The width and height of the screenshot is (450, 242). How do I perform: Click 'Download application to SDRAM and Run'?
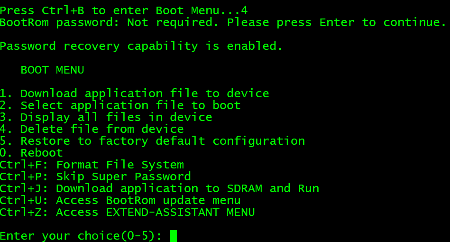pos(187,188)
